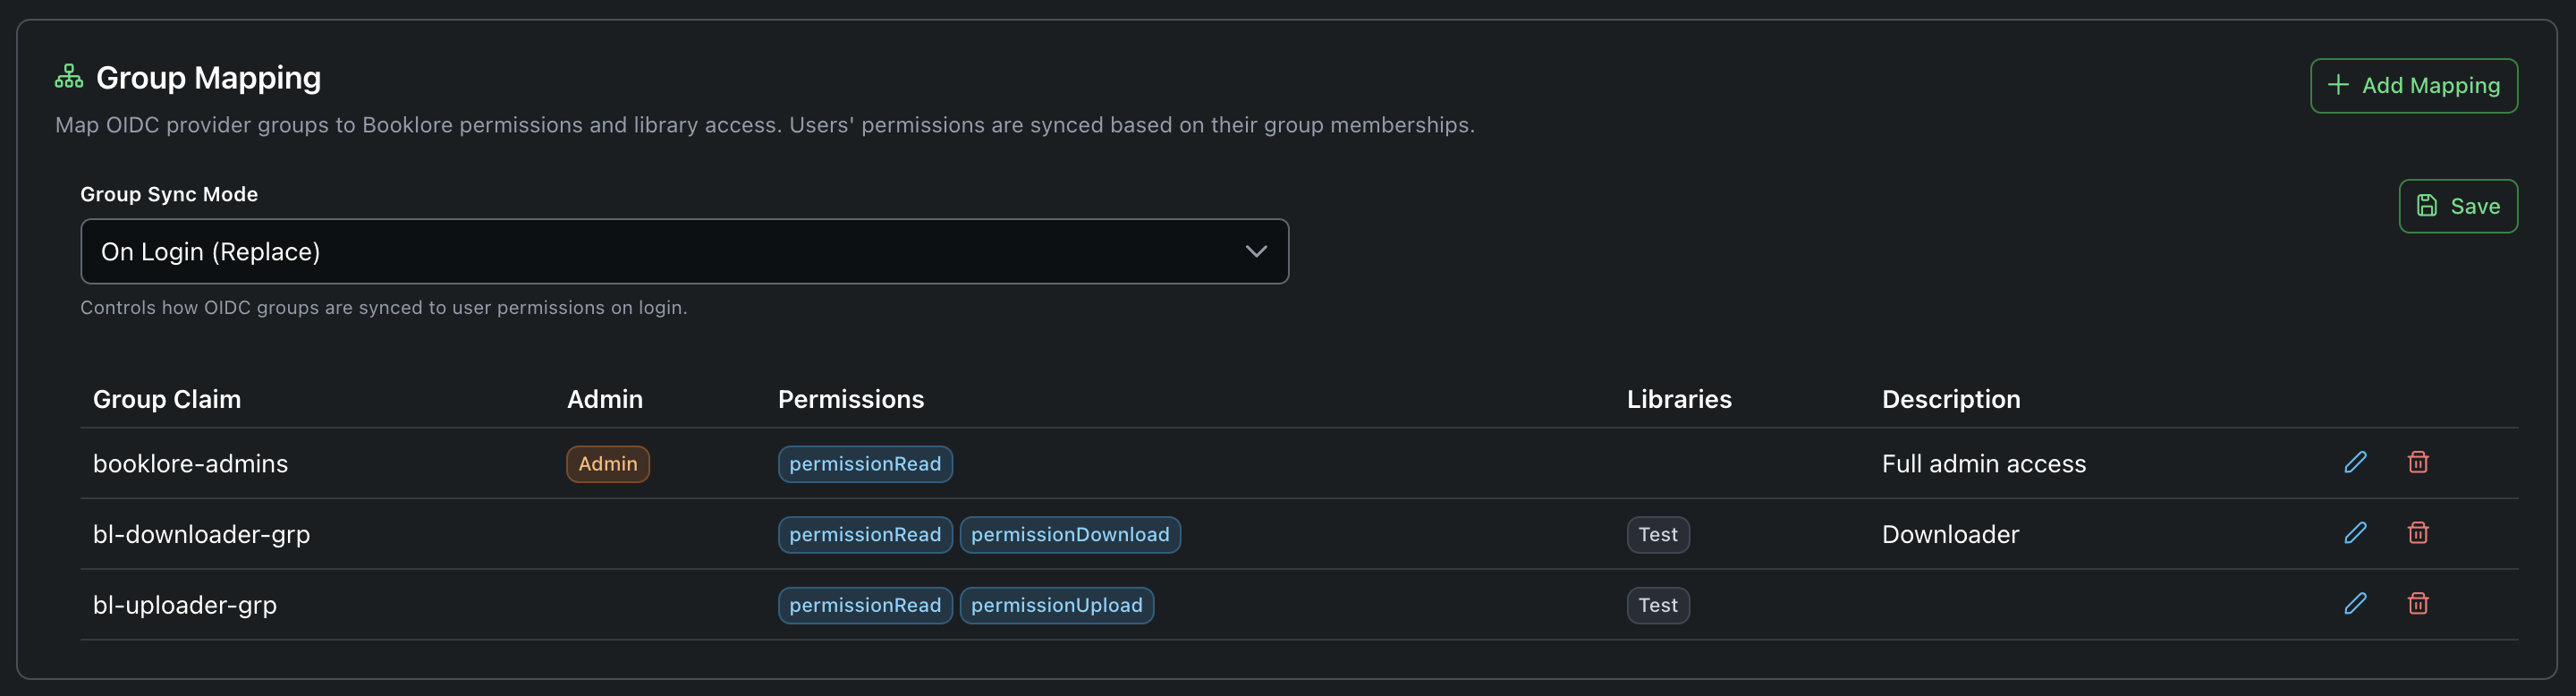Delete the booklore-admins mapping trash icon

click(2418, 462)
